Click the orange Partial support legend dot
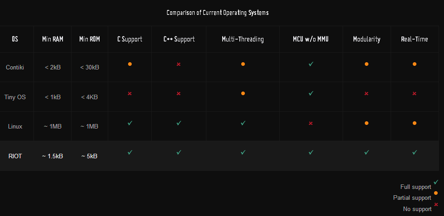Viewport: 444px width, 216px height. click(436, 193)
